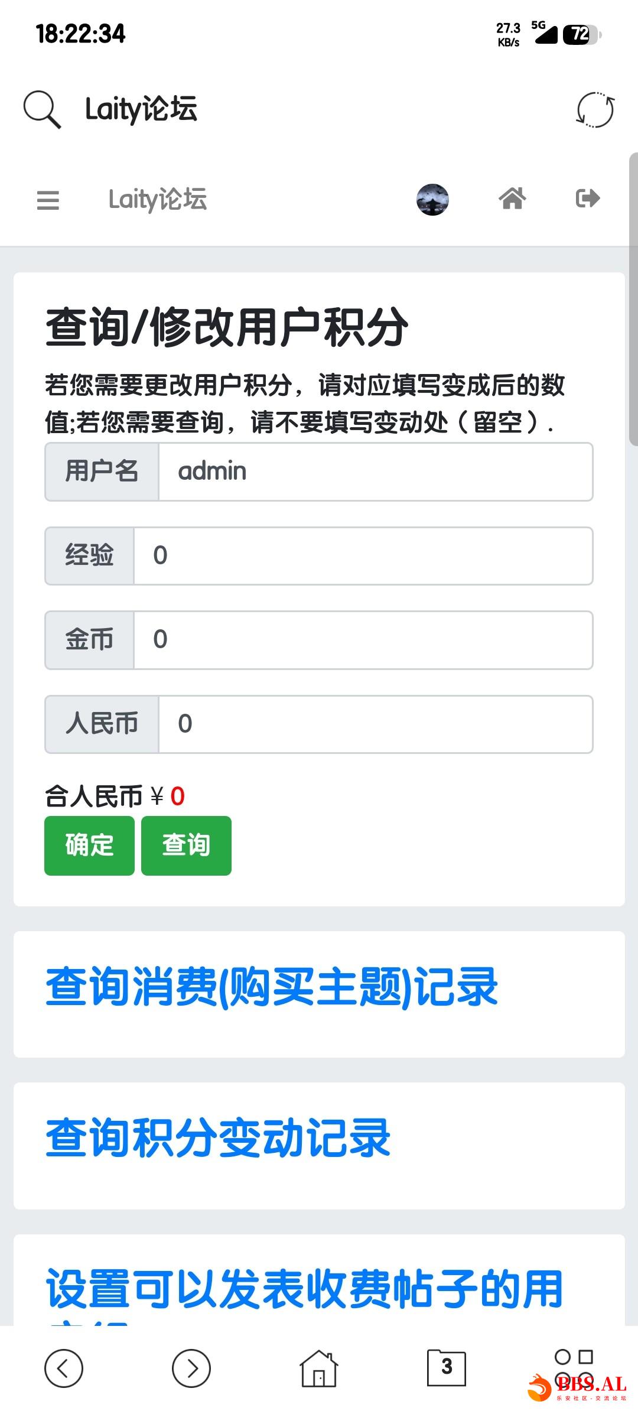Tap the logout arrow icon

(588, 199)
